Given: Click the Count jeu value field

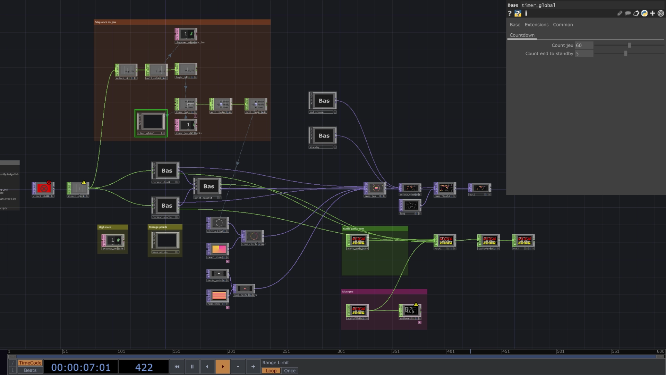Looking at the screenshot, I should tap(584, 45).
